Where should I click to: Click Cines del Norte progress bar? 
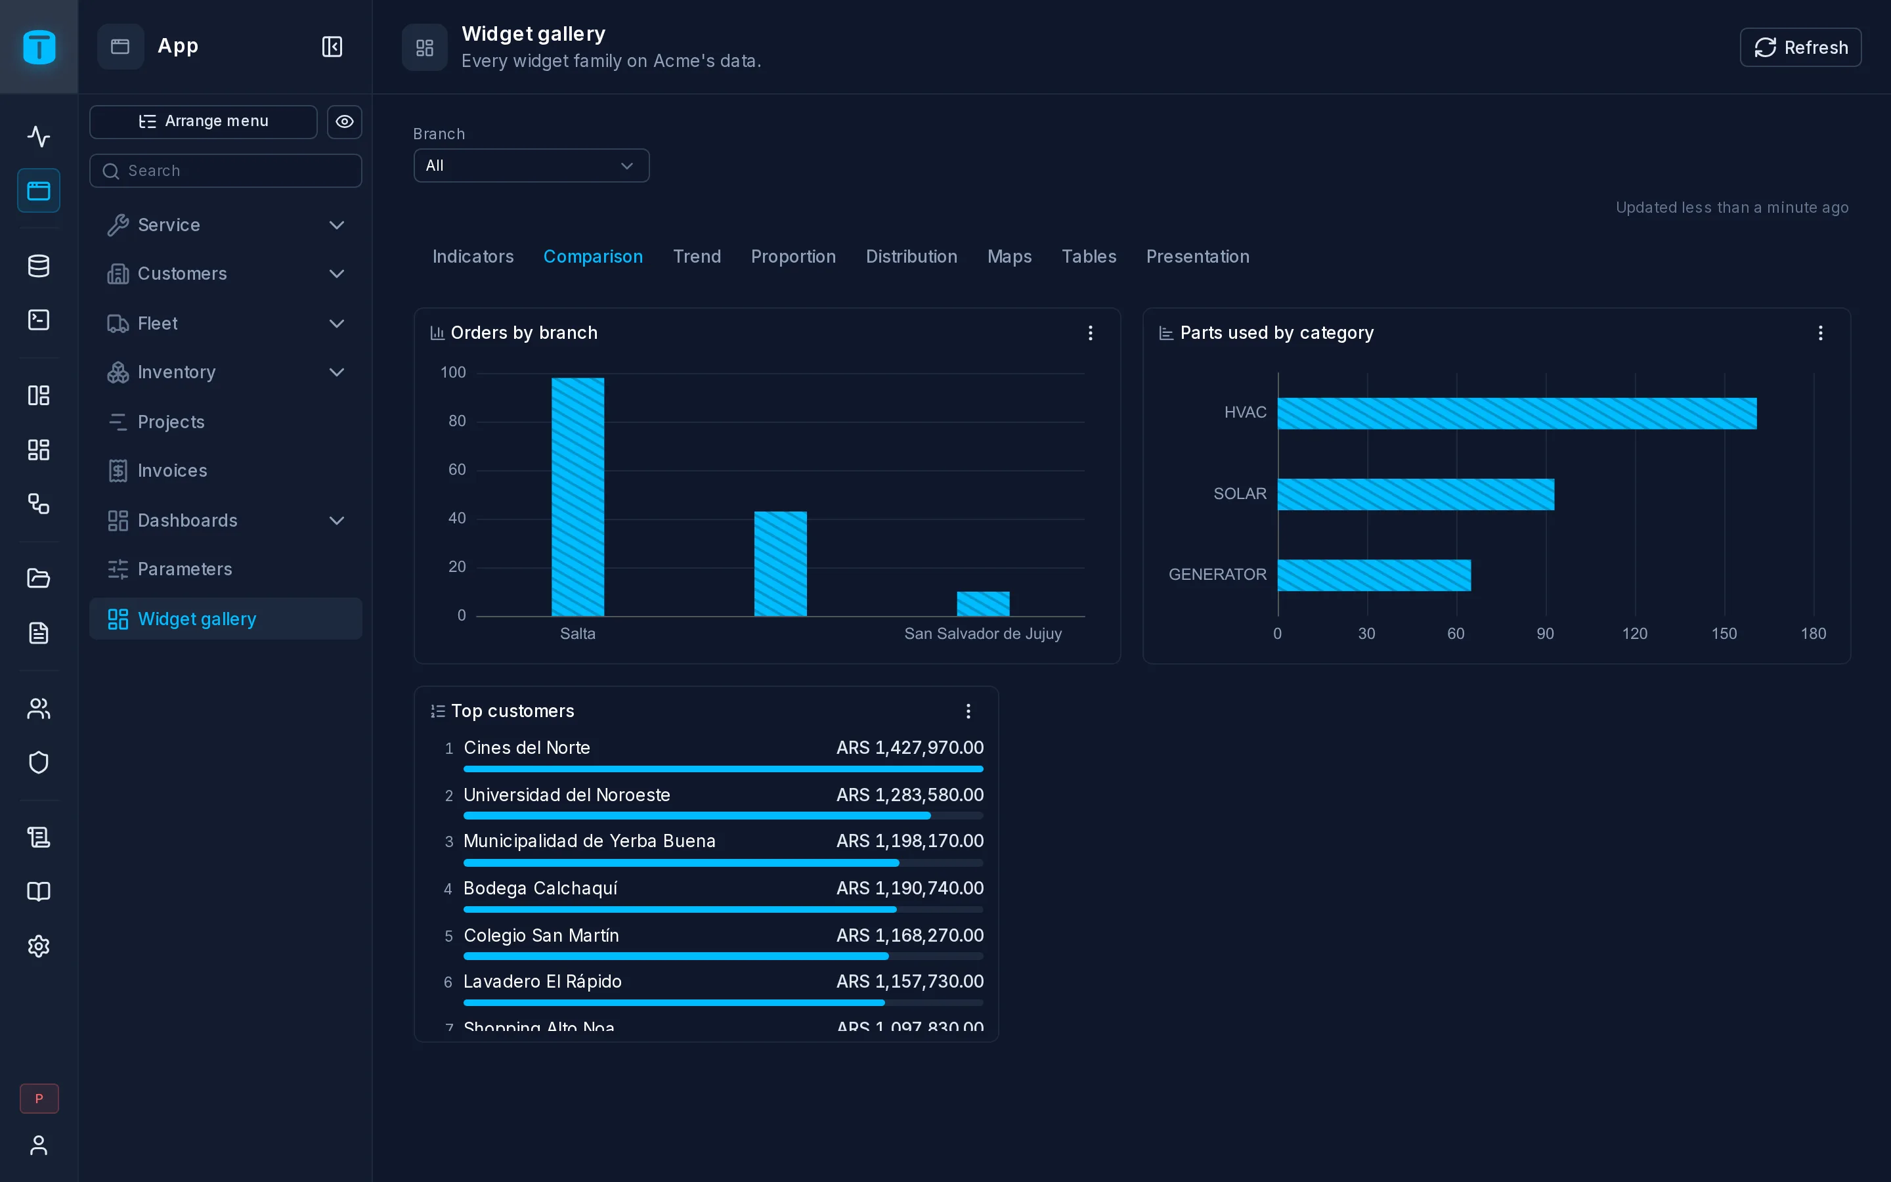coord(723,769)
